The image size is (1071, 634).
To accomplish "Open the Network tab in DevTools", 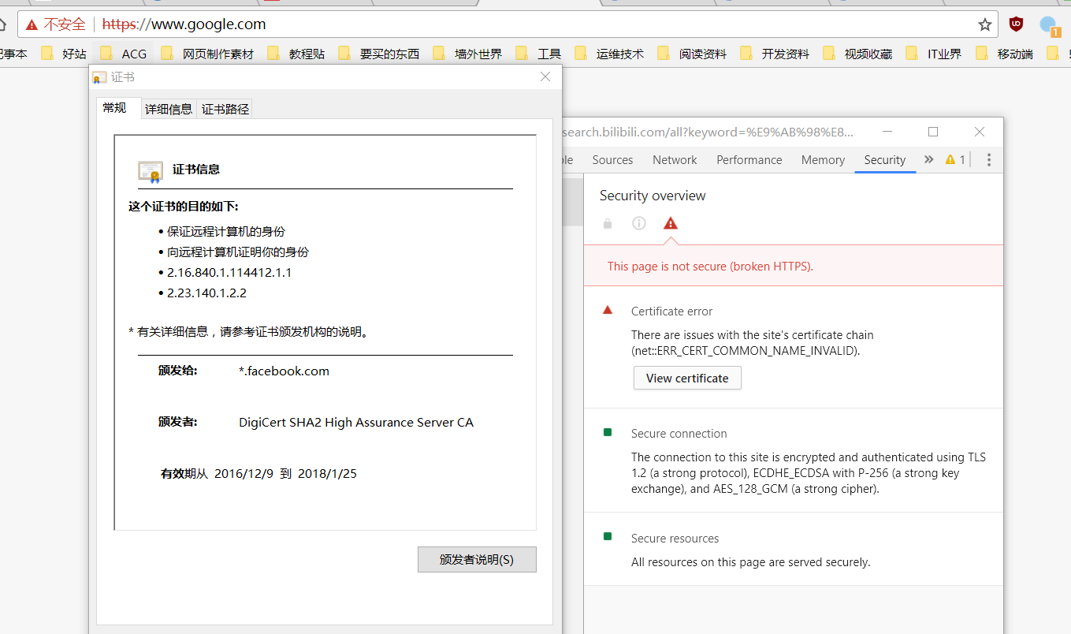I will click(x=675, y=159).
